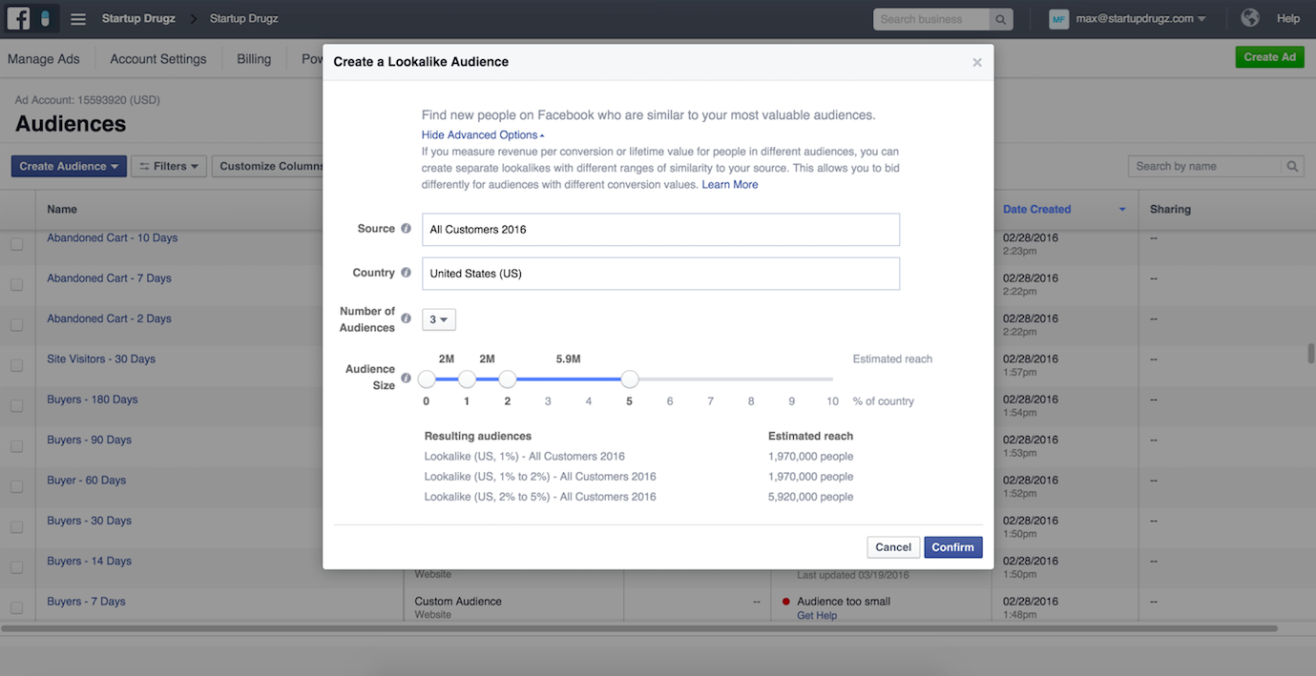This screenshot has height=676, width=1316.
Task: Click the info icon beside Audience Size
Action: (x=406, y=378)
